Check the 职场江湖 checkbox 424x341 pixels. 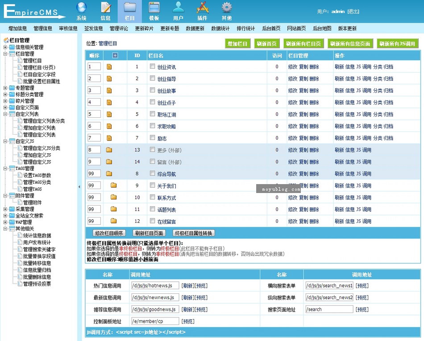pos(153,114)
